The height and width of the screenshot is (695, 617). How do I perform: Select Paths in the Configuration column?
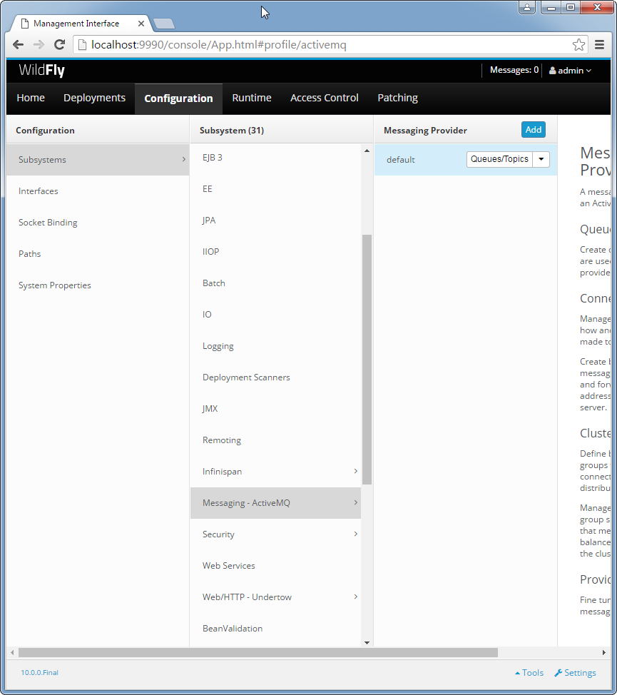98,254
